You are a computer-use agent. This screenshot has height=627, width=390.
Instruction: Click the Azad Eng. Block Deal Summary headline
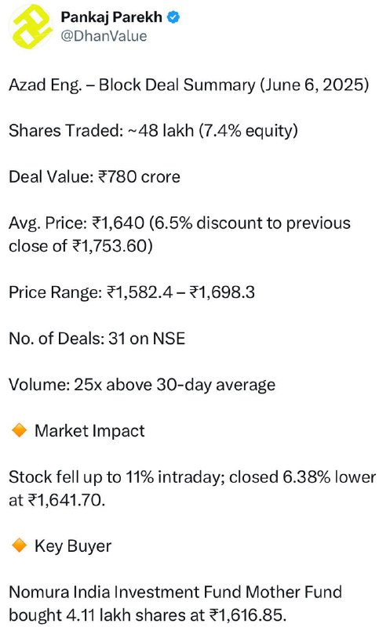pos(188,85)
